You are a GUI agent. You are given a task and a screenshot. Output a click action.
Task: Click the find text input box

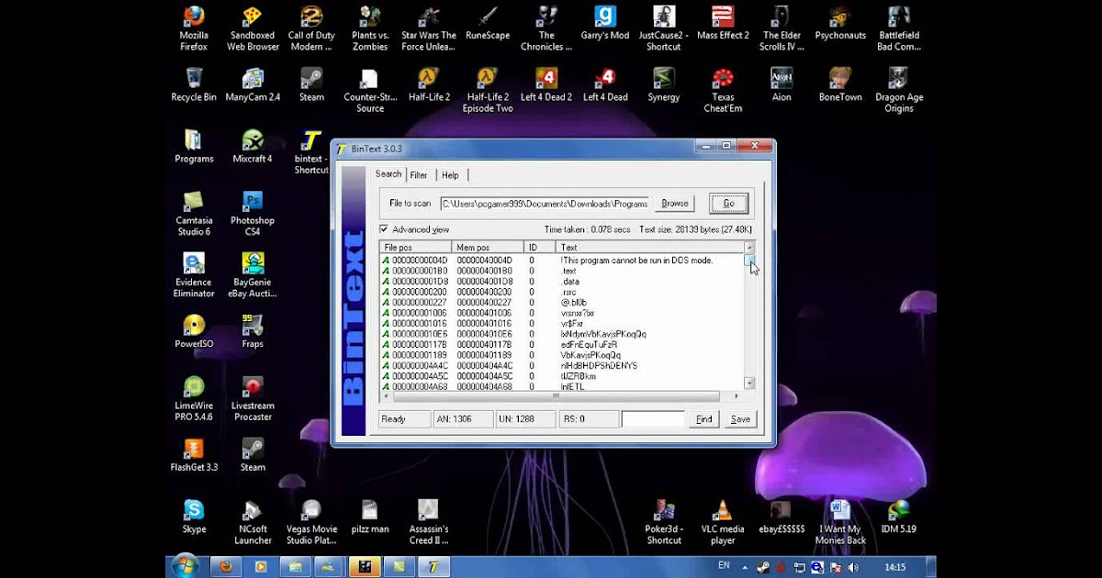pyautogui.click(x=653, y=419)
